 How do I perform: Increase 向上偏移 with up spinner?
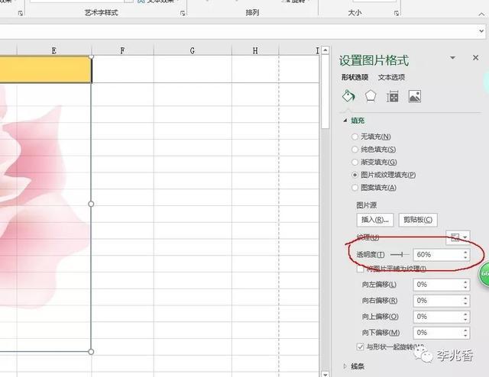click(465, 314)
